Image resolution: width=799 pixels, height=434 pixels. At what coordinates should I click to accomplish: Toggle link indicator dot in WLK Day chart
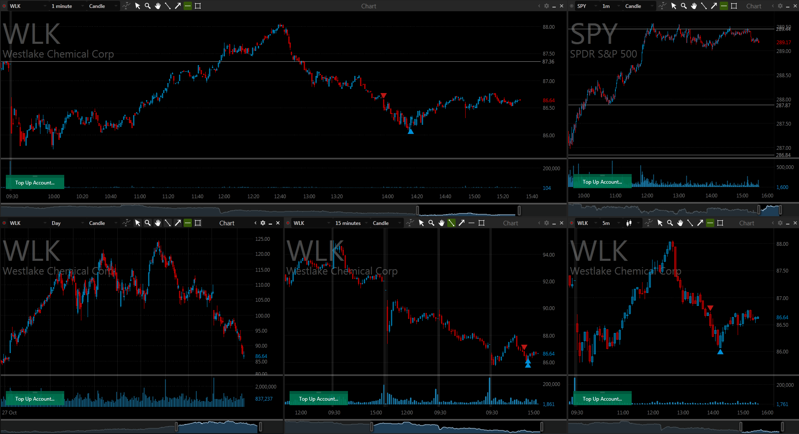pyautogui.click(x=4, y=223)
